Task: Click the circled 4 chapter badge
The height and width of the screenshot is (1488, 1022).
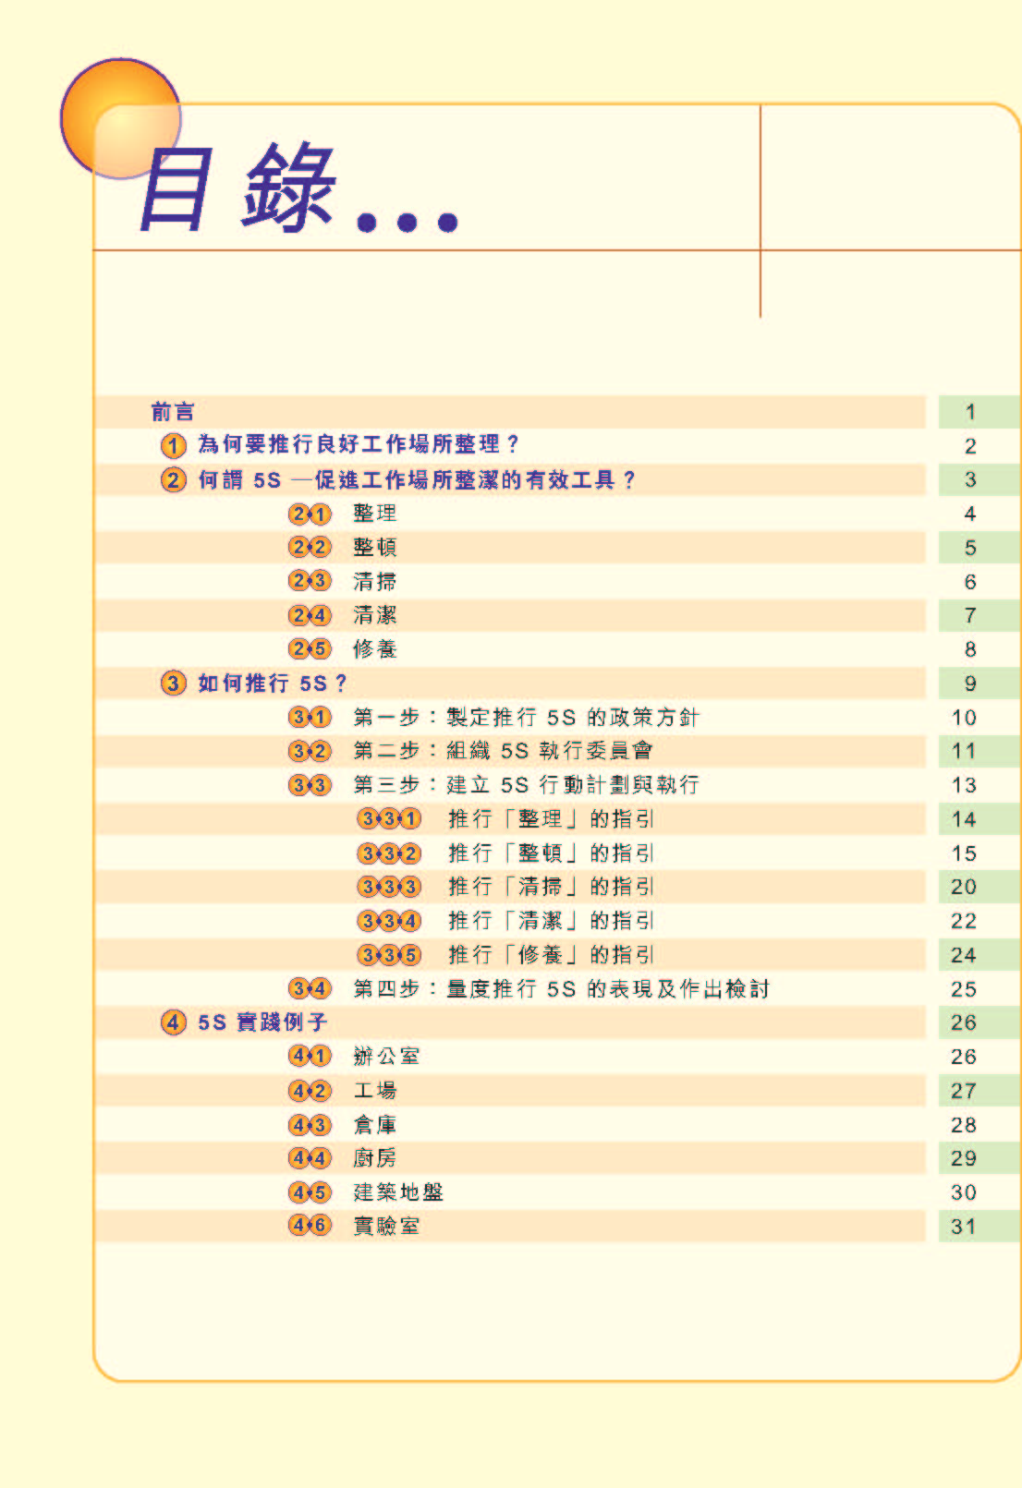Action: [x=173, y=1022]
